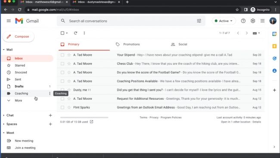Open the Privacy link

(154, 117)
